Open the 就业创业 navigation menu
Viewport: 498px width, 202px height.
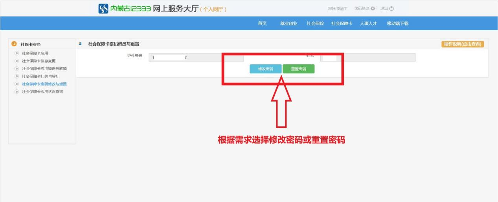[x=289, y=24]
